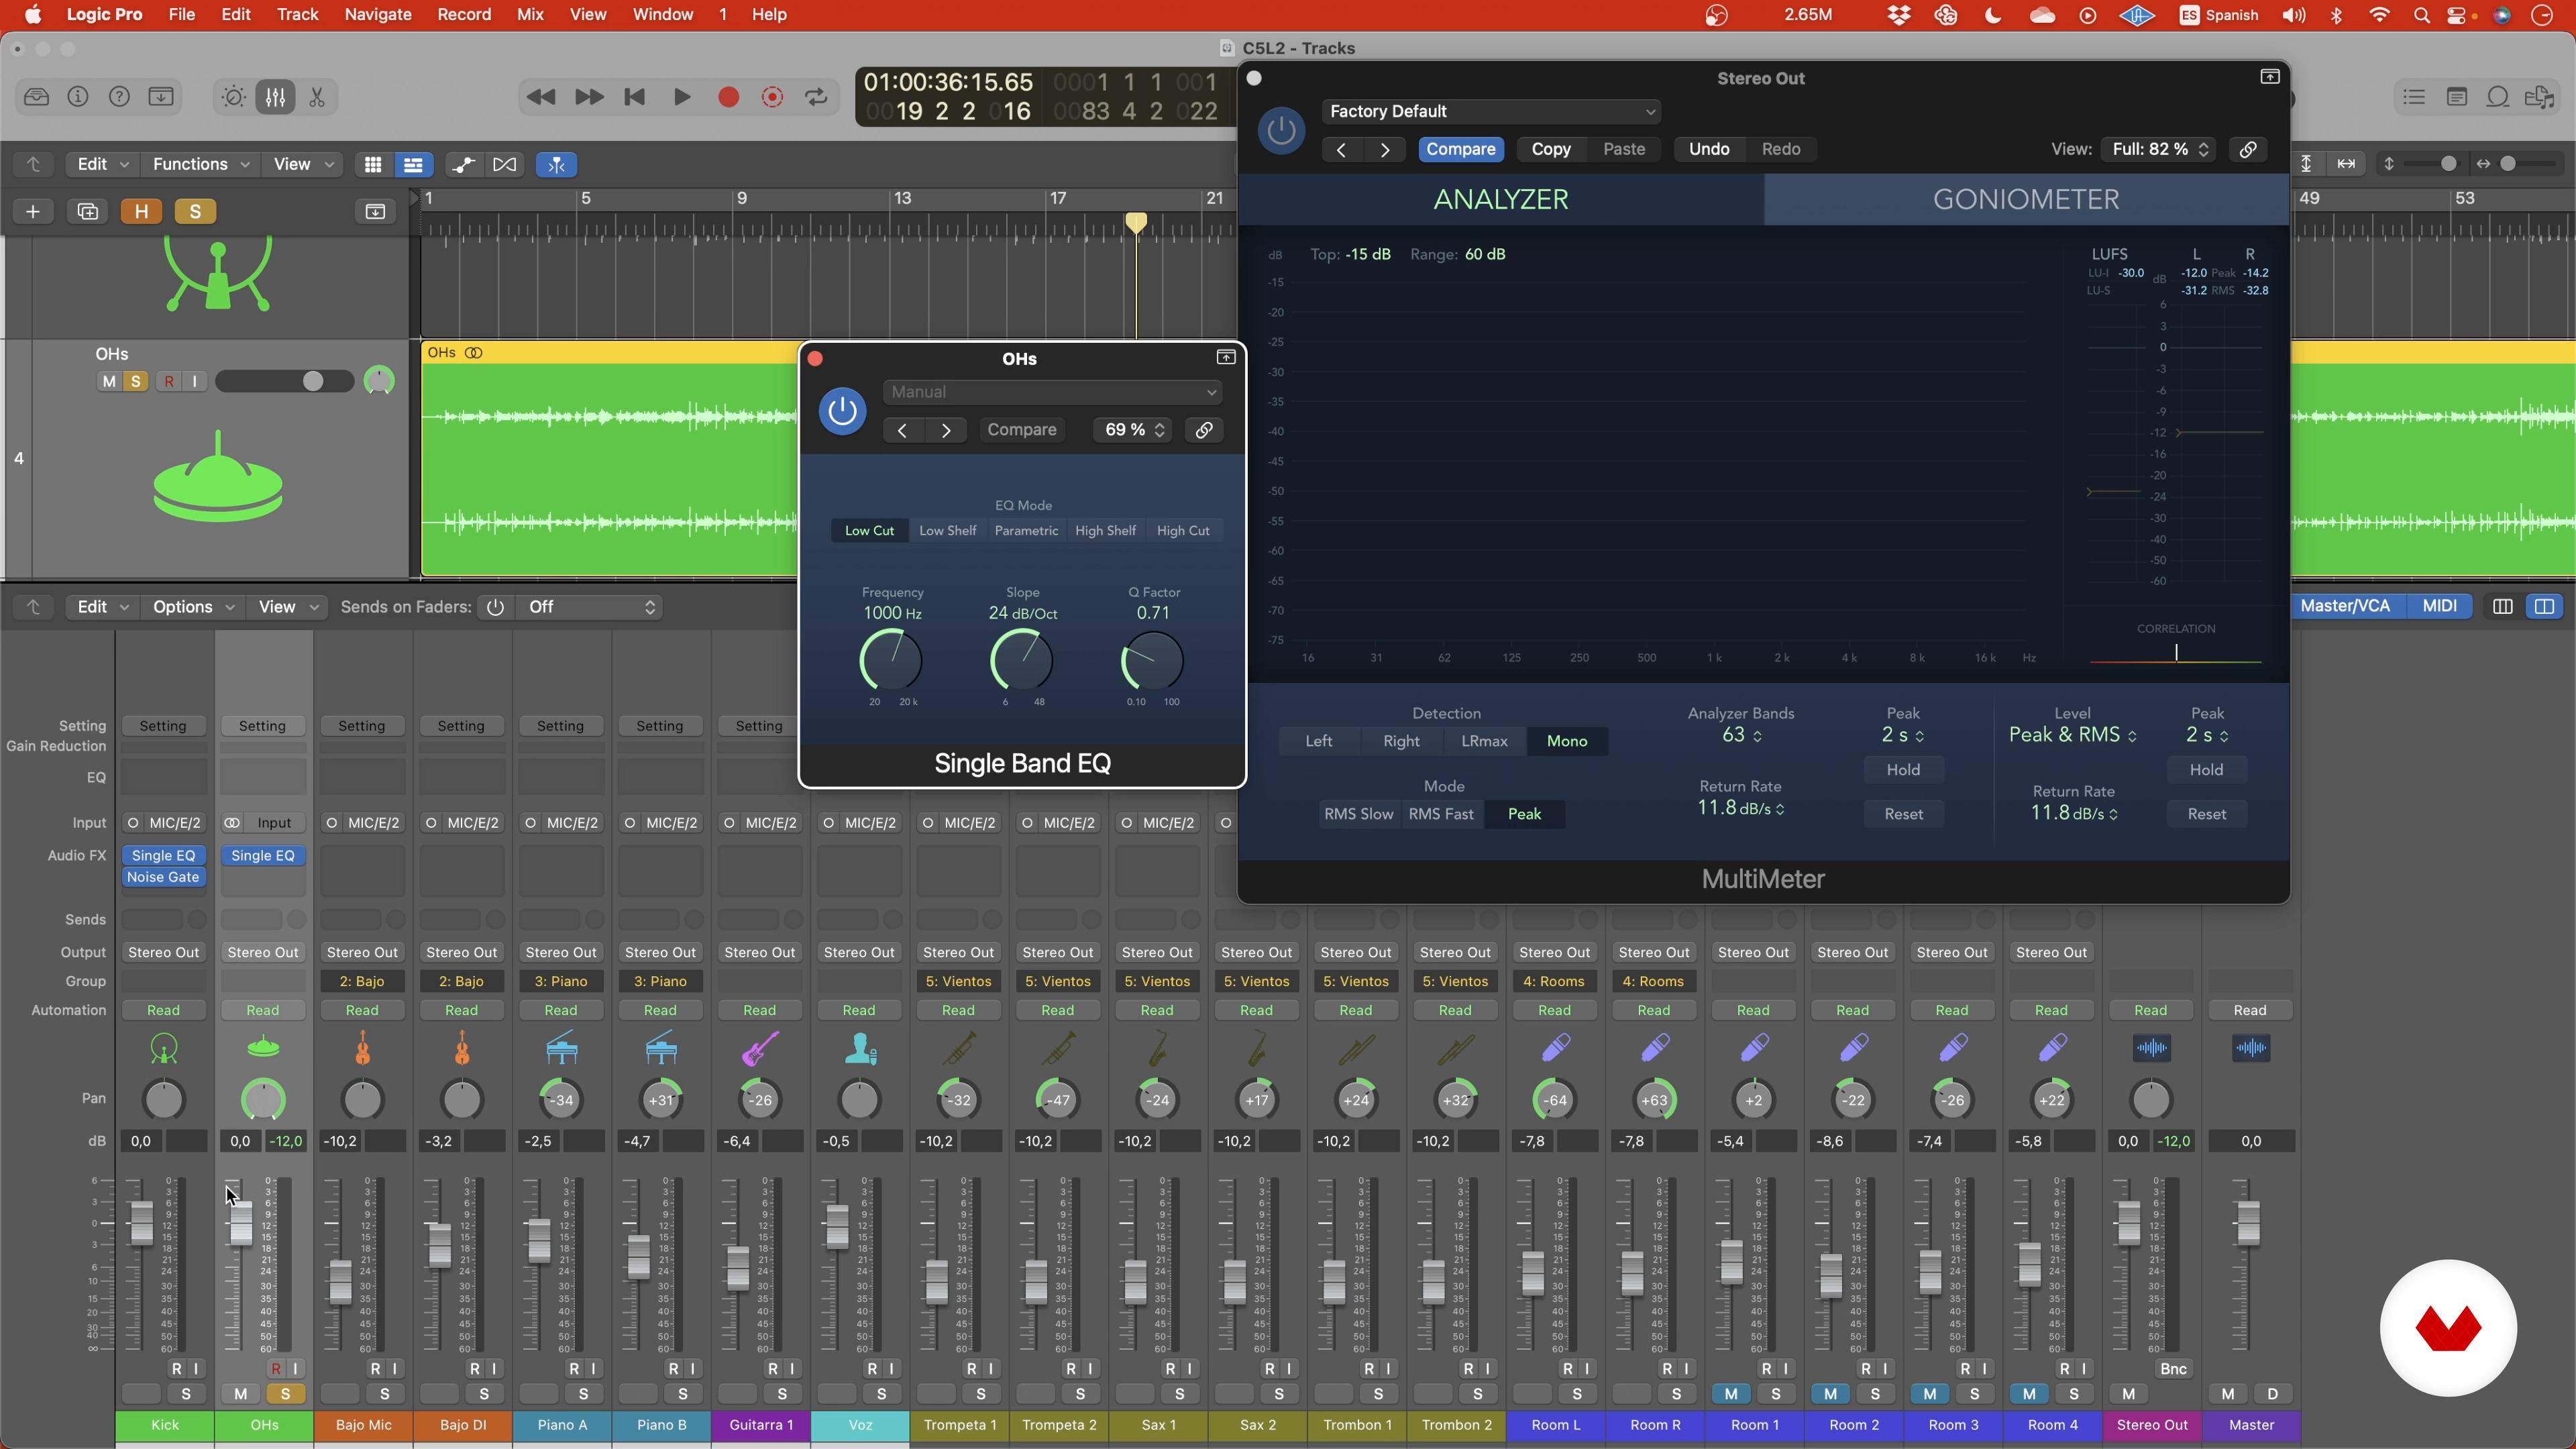Viewport: 2576px width, 1449px height.
Task: Open Factory Default preset dropdown
Action: [x=1491, y=111]
